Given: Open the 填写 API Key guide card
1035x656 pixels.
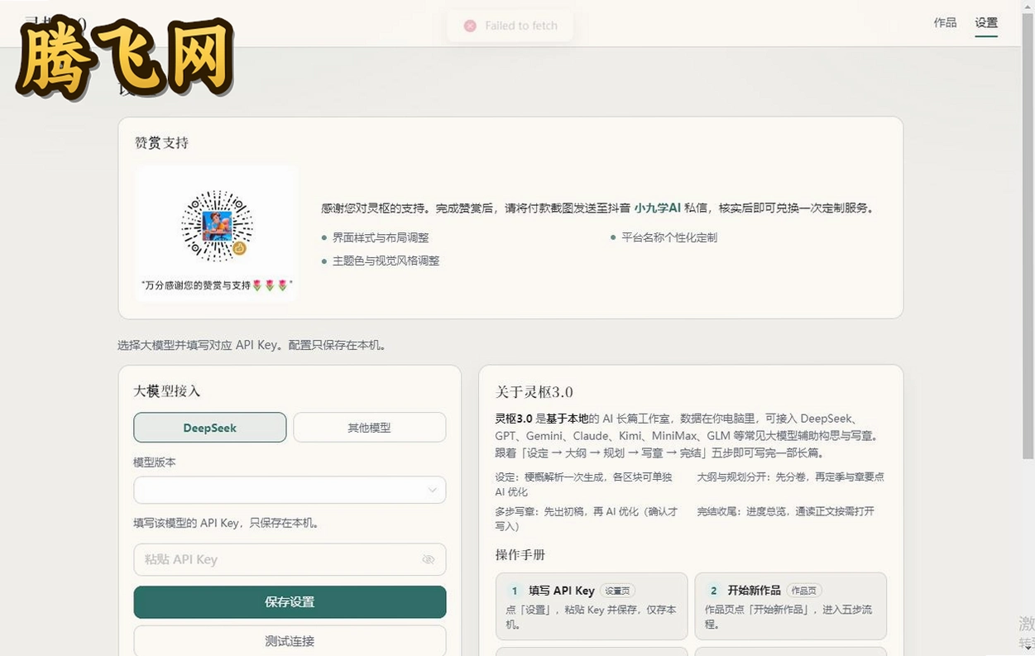Looking at the screenshot, I should (x=592, y=606).
